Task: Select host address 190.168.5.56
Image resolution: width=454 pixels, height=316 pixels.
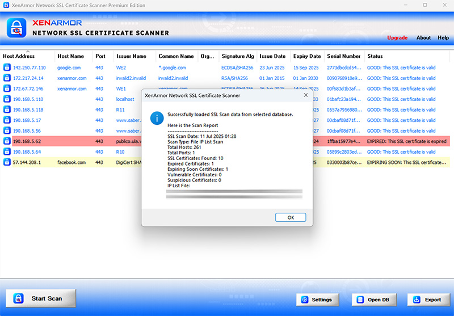Action: coord(27,131)
